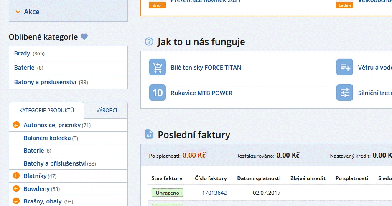Click the sliders icon beside Silniční tretry

pos(344,93)
